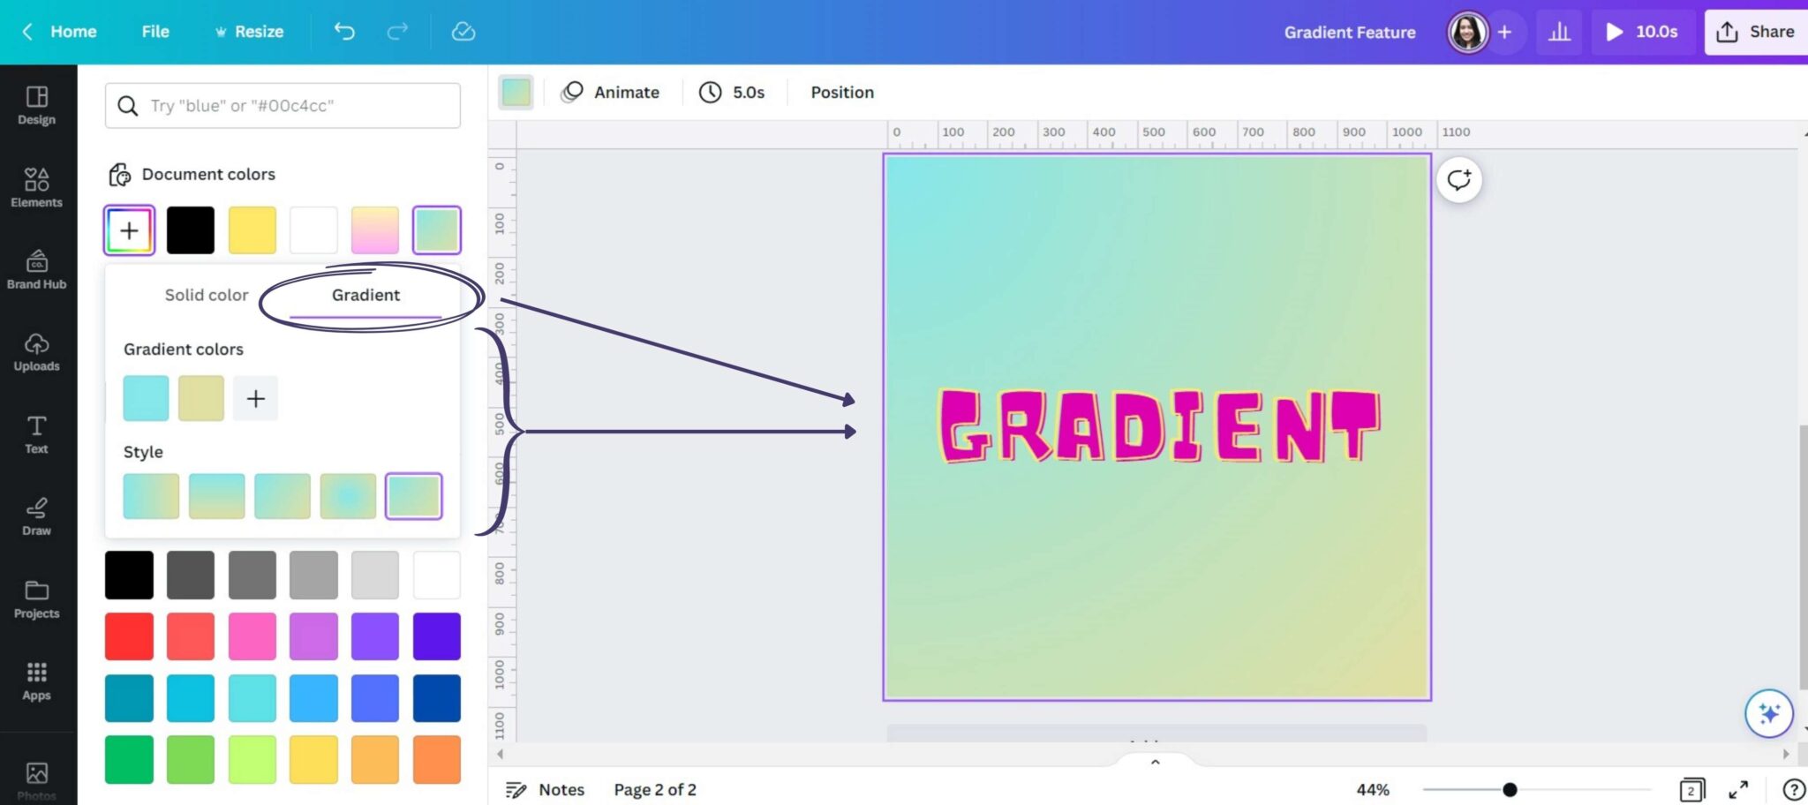
Task: Click the Undo icon
Action: [x=344, y=31]
